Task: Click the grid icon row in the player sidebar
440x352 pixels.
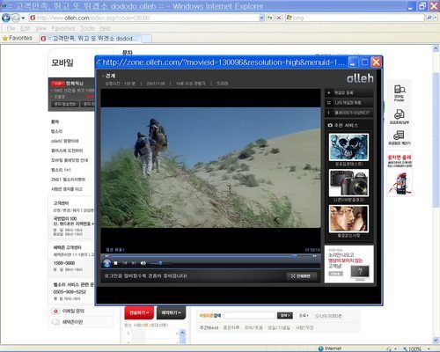Action: tap(349, 103)
